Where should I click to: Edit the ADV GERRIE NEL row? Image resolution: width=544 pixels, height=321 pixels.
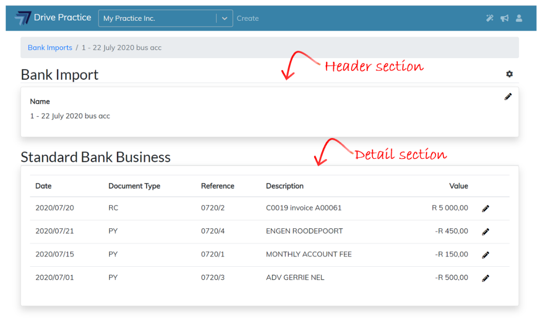486,278
